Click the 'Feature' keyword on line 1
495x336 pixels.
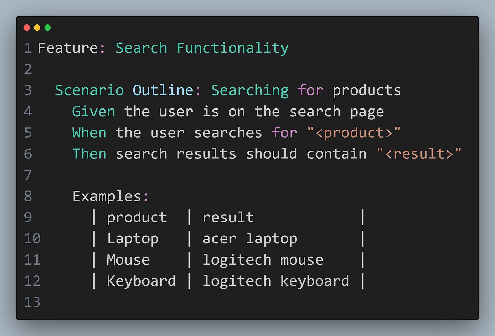(68, 48)
